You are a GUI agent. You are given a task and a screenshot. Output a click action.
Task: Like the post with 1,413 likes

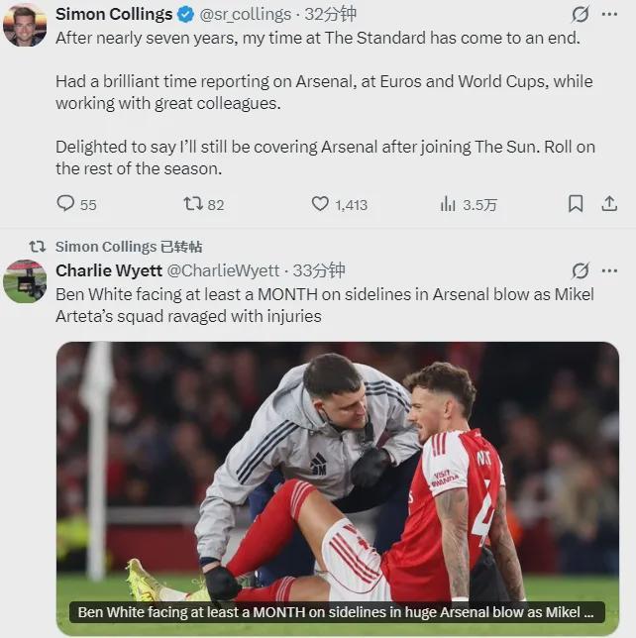click(x=320, y=204)
